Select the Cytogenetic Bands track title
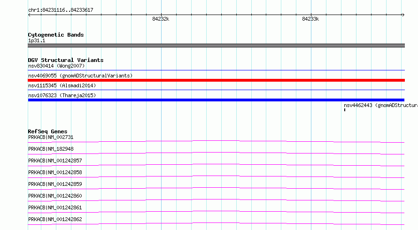 (56, 35)
